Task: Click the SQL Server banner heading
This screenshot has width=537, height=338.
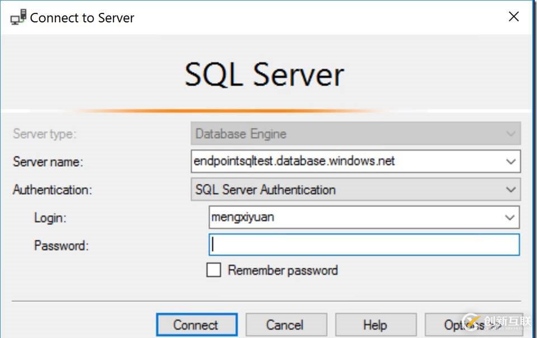Action: 264,74
